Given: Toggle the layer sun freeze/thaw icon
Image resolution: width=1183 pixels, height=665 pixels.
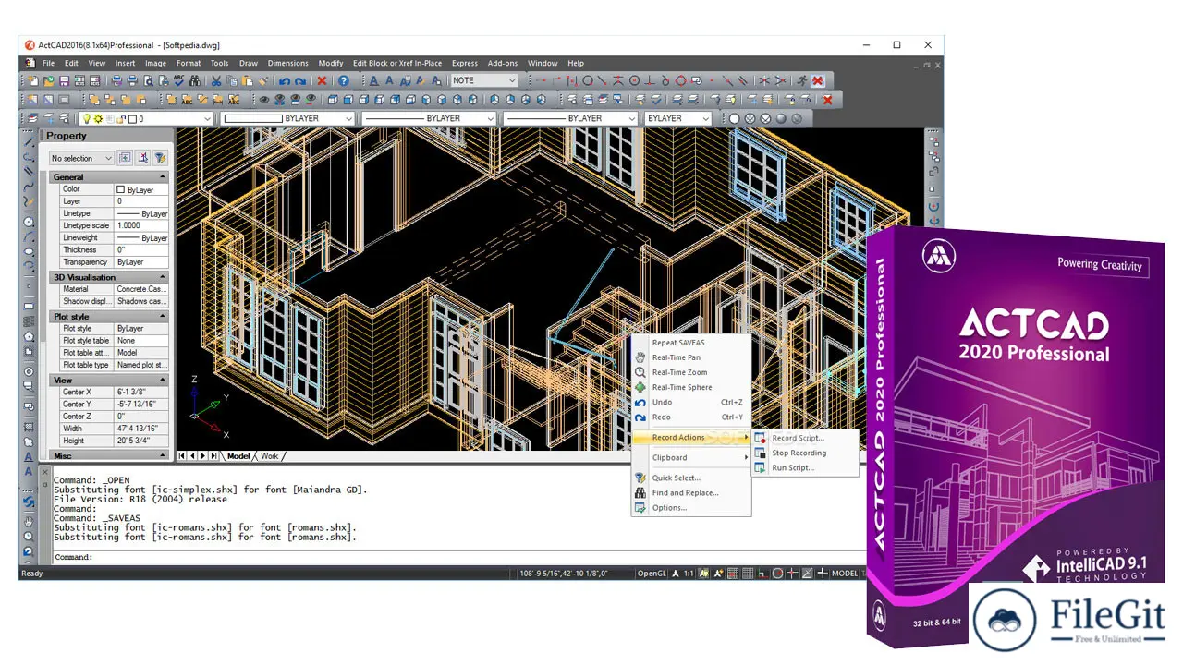Looking at the screenshot, I should tap(98, 118).
